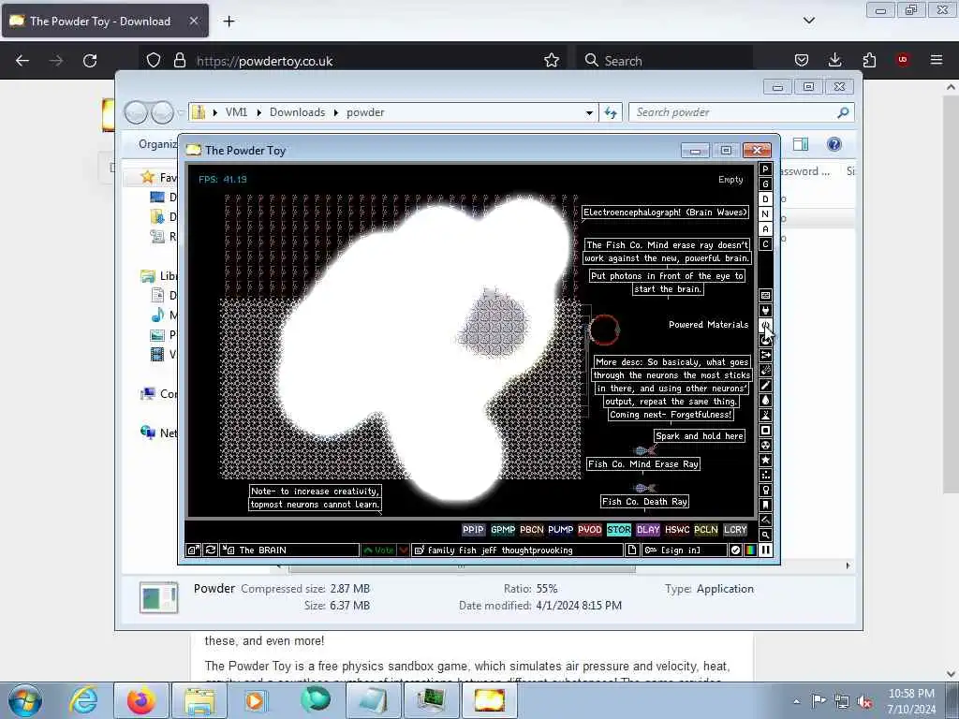The width and height of the screenshot is (959, 719).
Task: Open the Force elements menu icon
Action: click(x=765, y=355)
